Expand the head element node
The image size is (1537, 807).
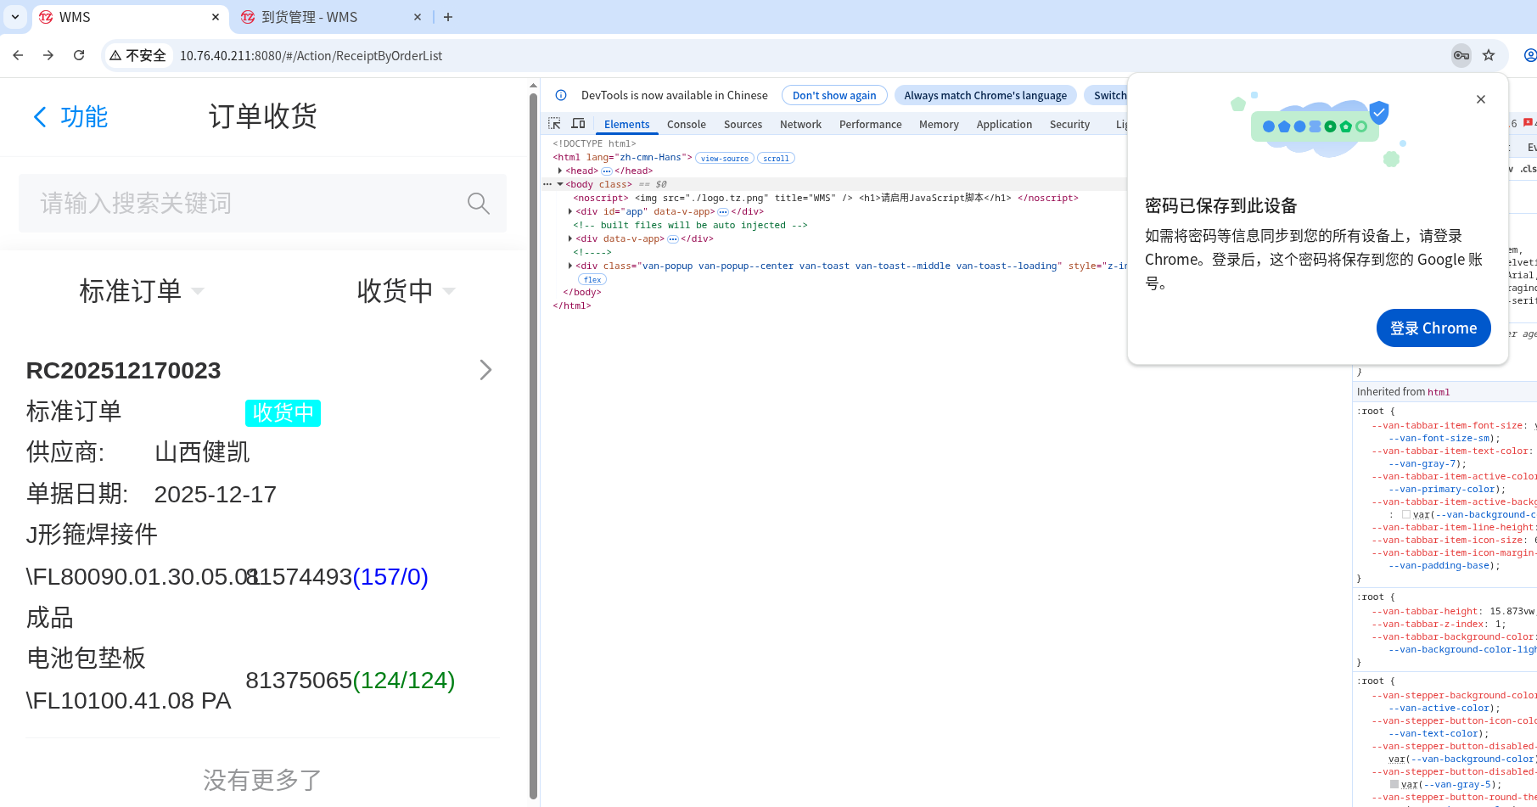[x=560, y=171]
